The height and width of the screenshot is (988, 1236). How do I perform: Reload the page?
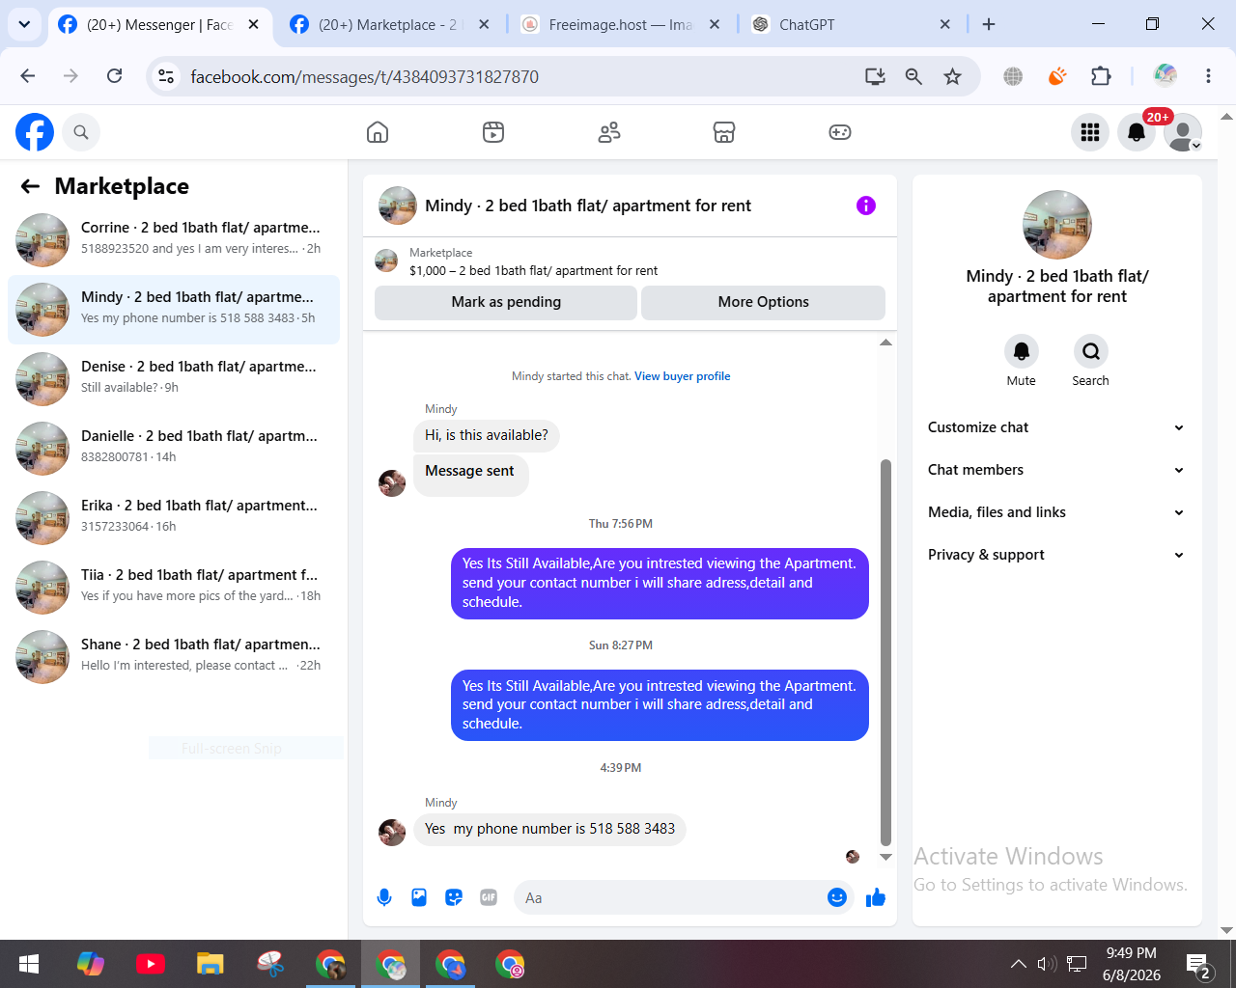(x=114, y=76)
